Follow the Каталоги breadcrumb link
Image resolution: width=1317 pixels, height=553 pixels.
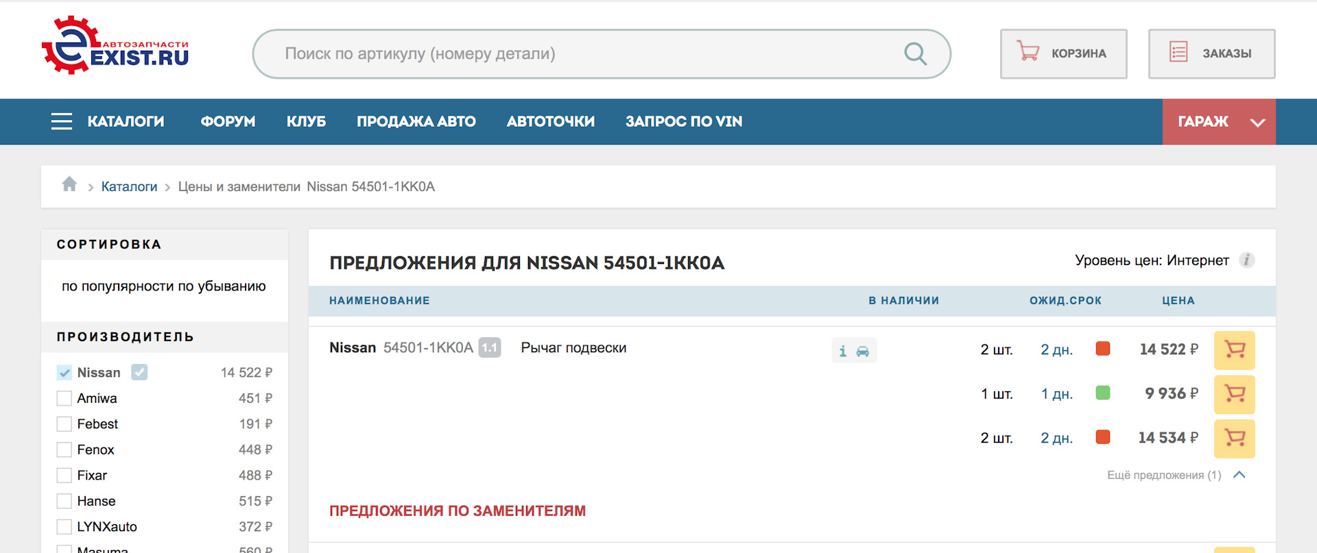click(129, 186)
